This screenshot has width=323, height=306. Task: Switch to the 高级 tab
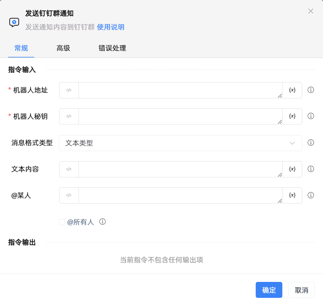[x=63, y=48]
